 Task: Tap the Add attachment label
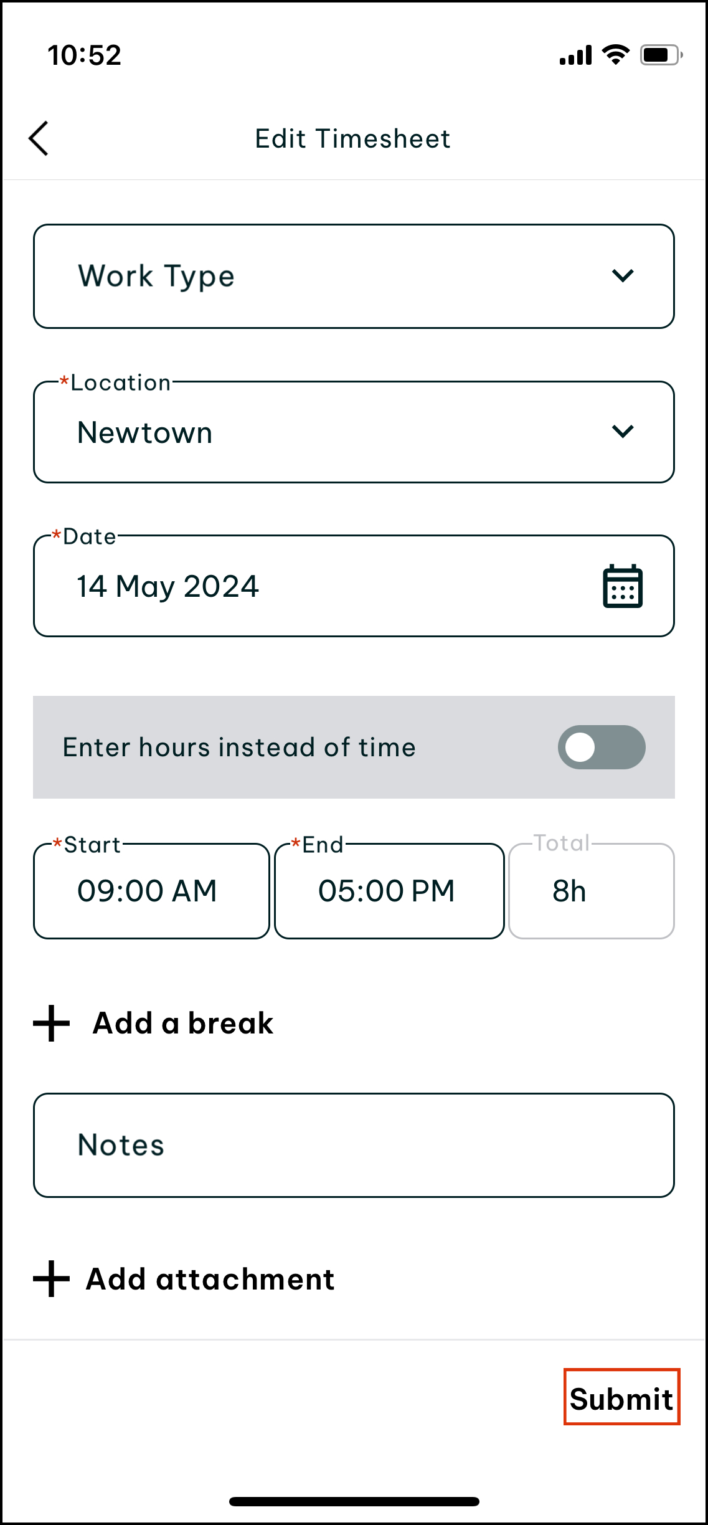(x=210, y=1279)
